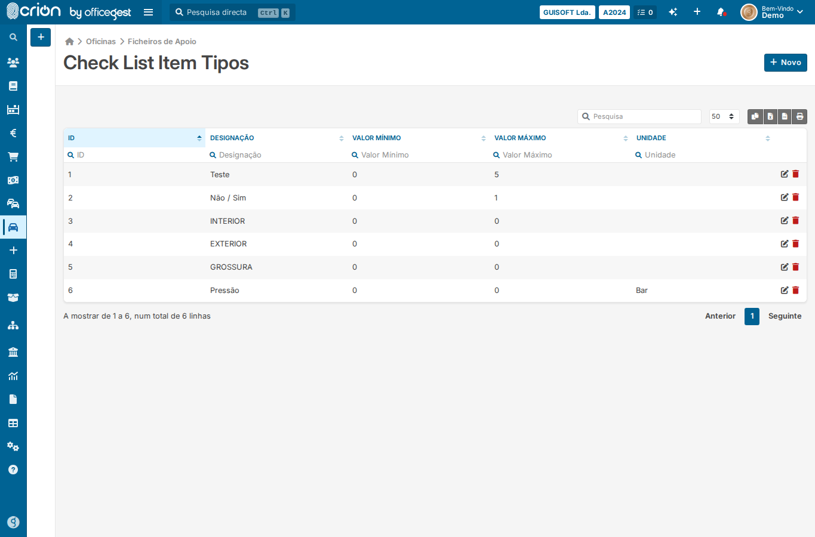The image size is (815, 537).
Task: Click the plus icon in top header
Action: click(697, 12)
